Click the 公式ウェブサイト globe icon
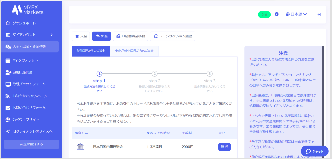The height and width of the screenshot is (159, 332). tap(8, 120)
